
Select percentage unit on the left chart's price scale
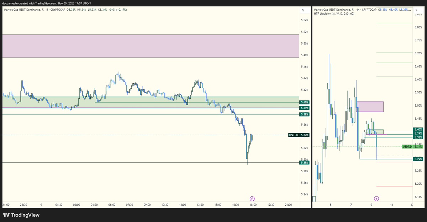click(305, 10)
